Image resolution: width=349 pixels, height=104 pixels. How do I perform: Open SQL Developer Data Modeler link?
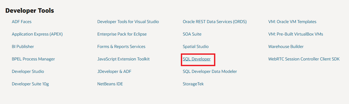tap(210, 72)
